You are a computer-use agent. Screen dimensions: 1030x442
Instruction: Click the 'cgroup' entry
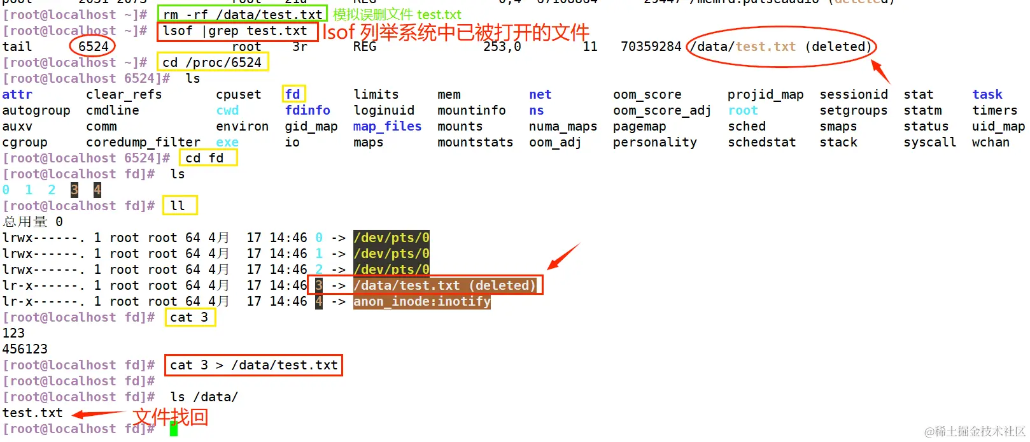click(x=25, y=142)
